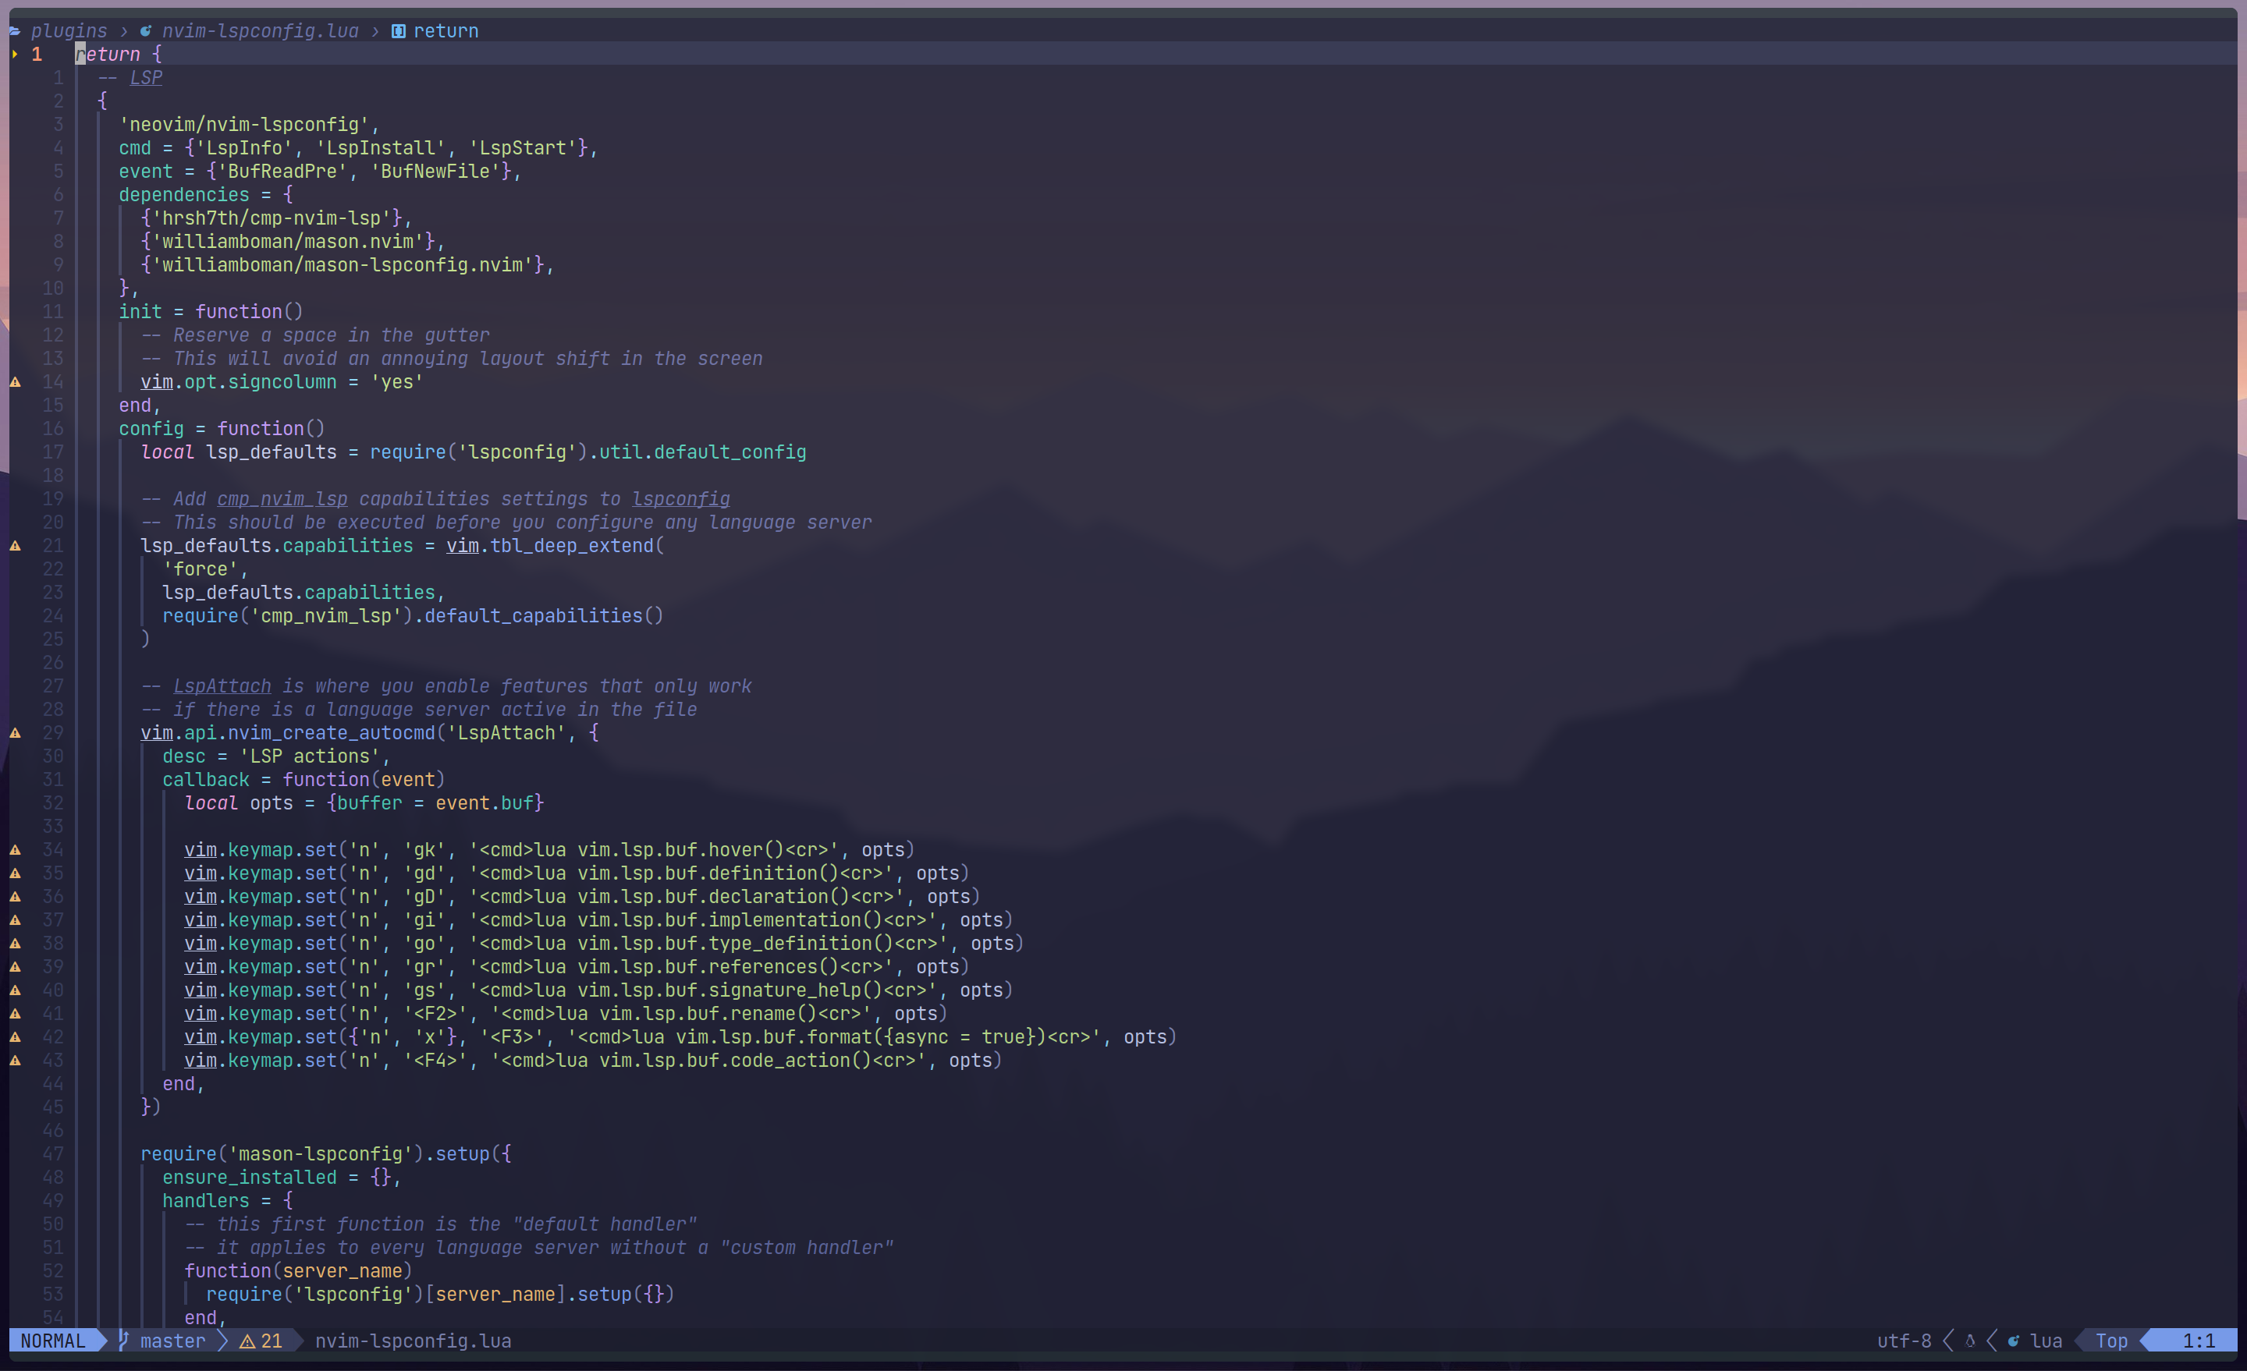Viewport: 2247px width, 1371px height.
Task: Click the folder icon in the breadcrumb bar
Action: (15, 31)
